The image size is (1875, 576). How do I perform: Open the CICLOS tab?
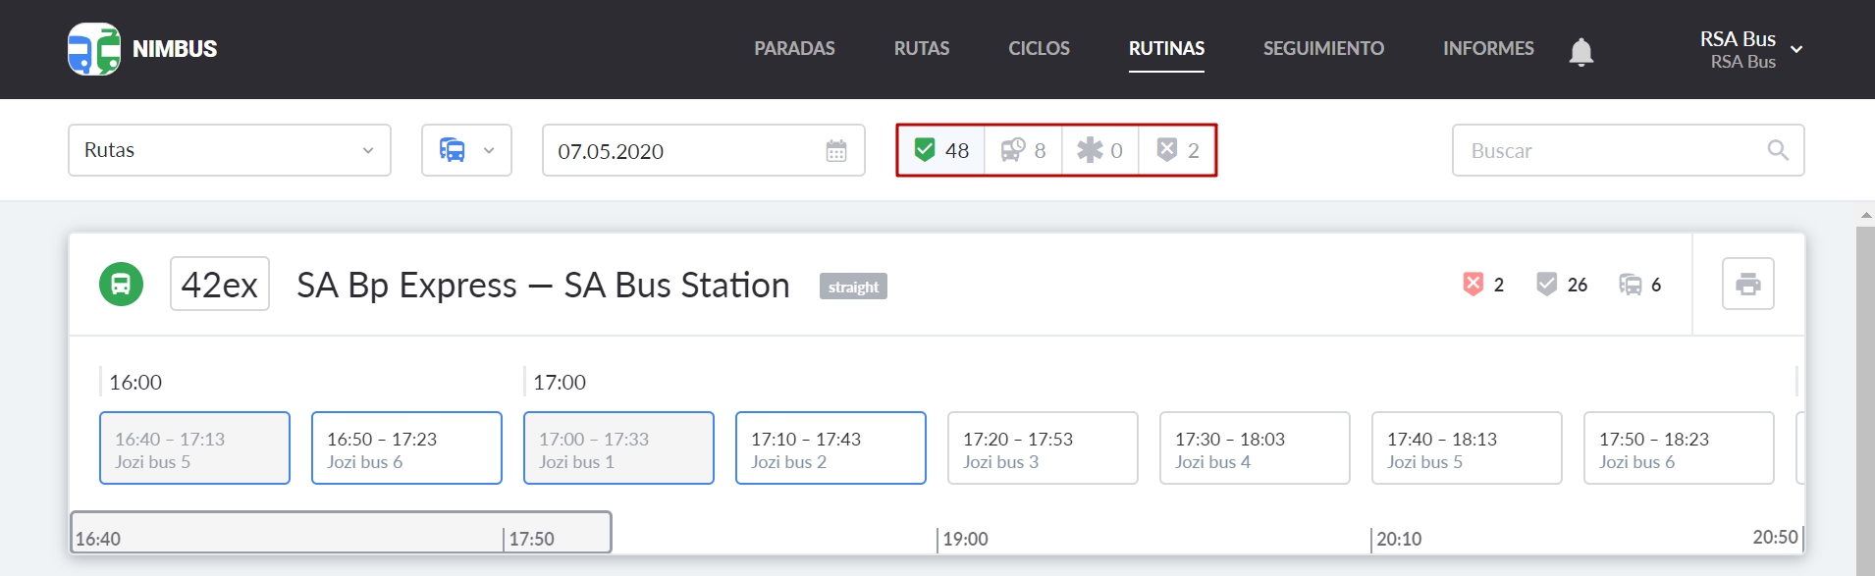click(x=1039, y=48)
